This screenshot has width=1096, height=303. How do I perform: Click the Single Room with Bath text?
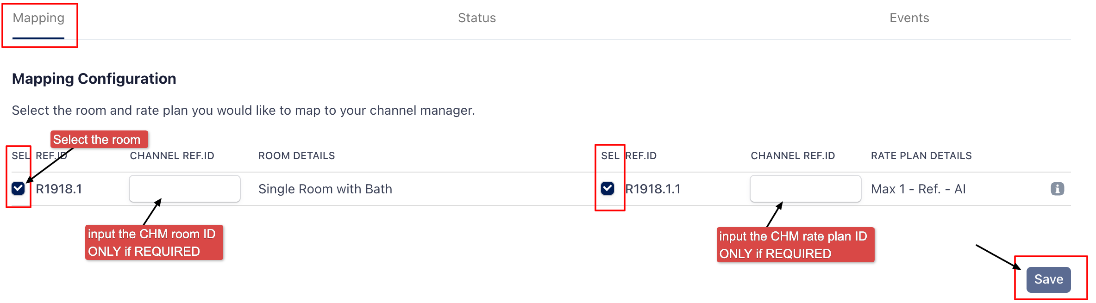click(x=325, y=189)
